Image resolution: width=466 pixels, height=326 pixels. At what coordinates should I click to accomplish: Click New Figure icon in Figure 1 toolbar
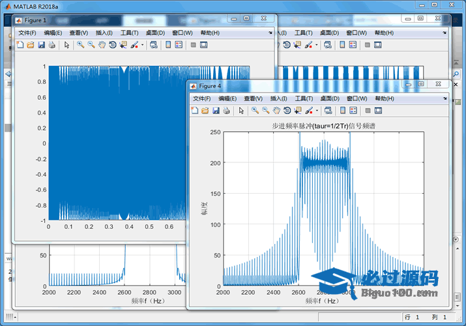click(20, 45)
